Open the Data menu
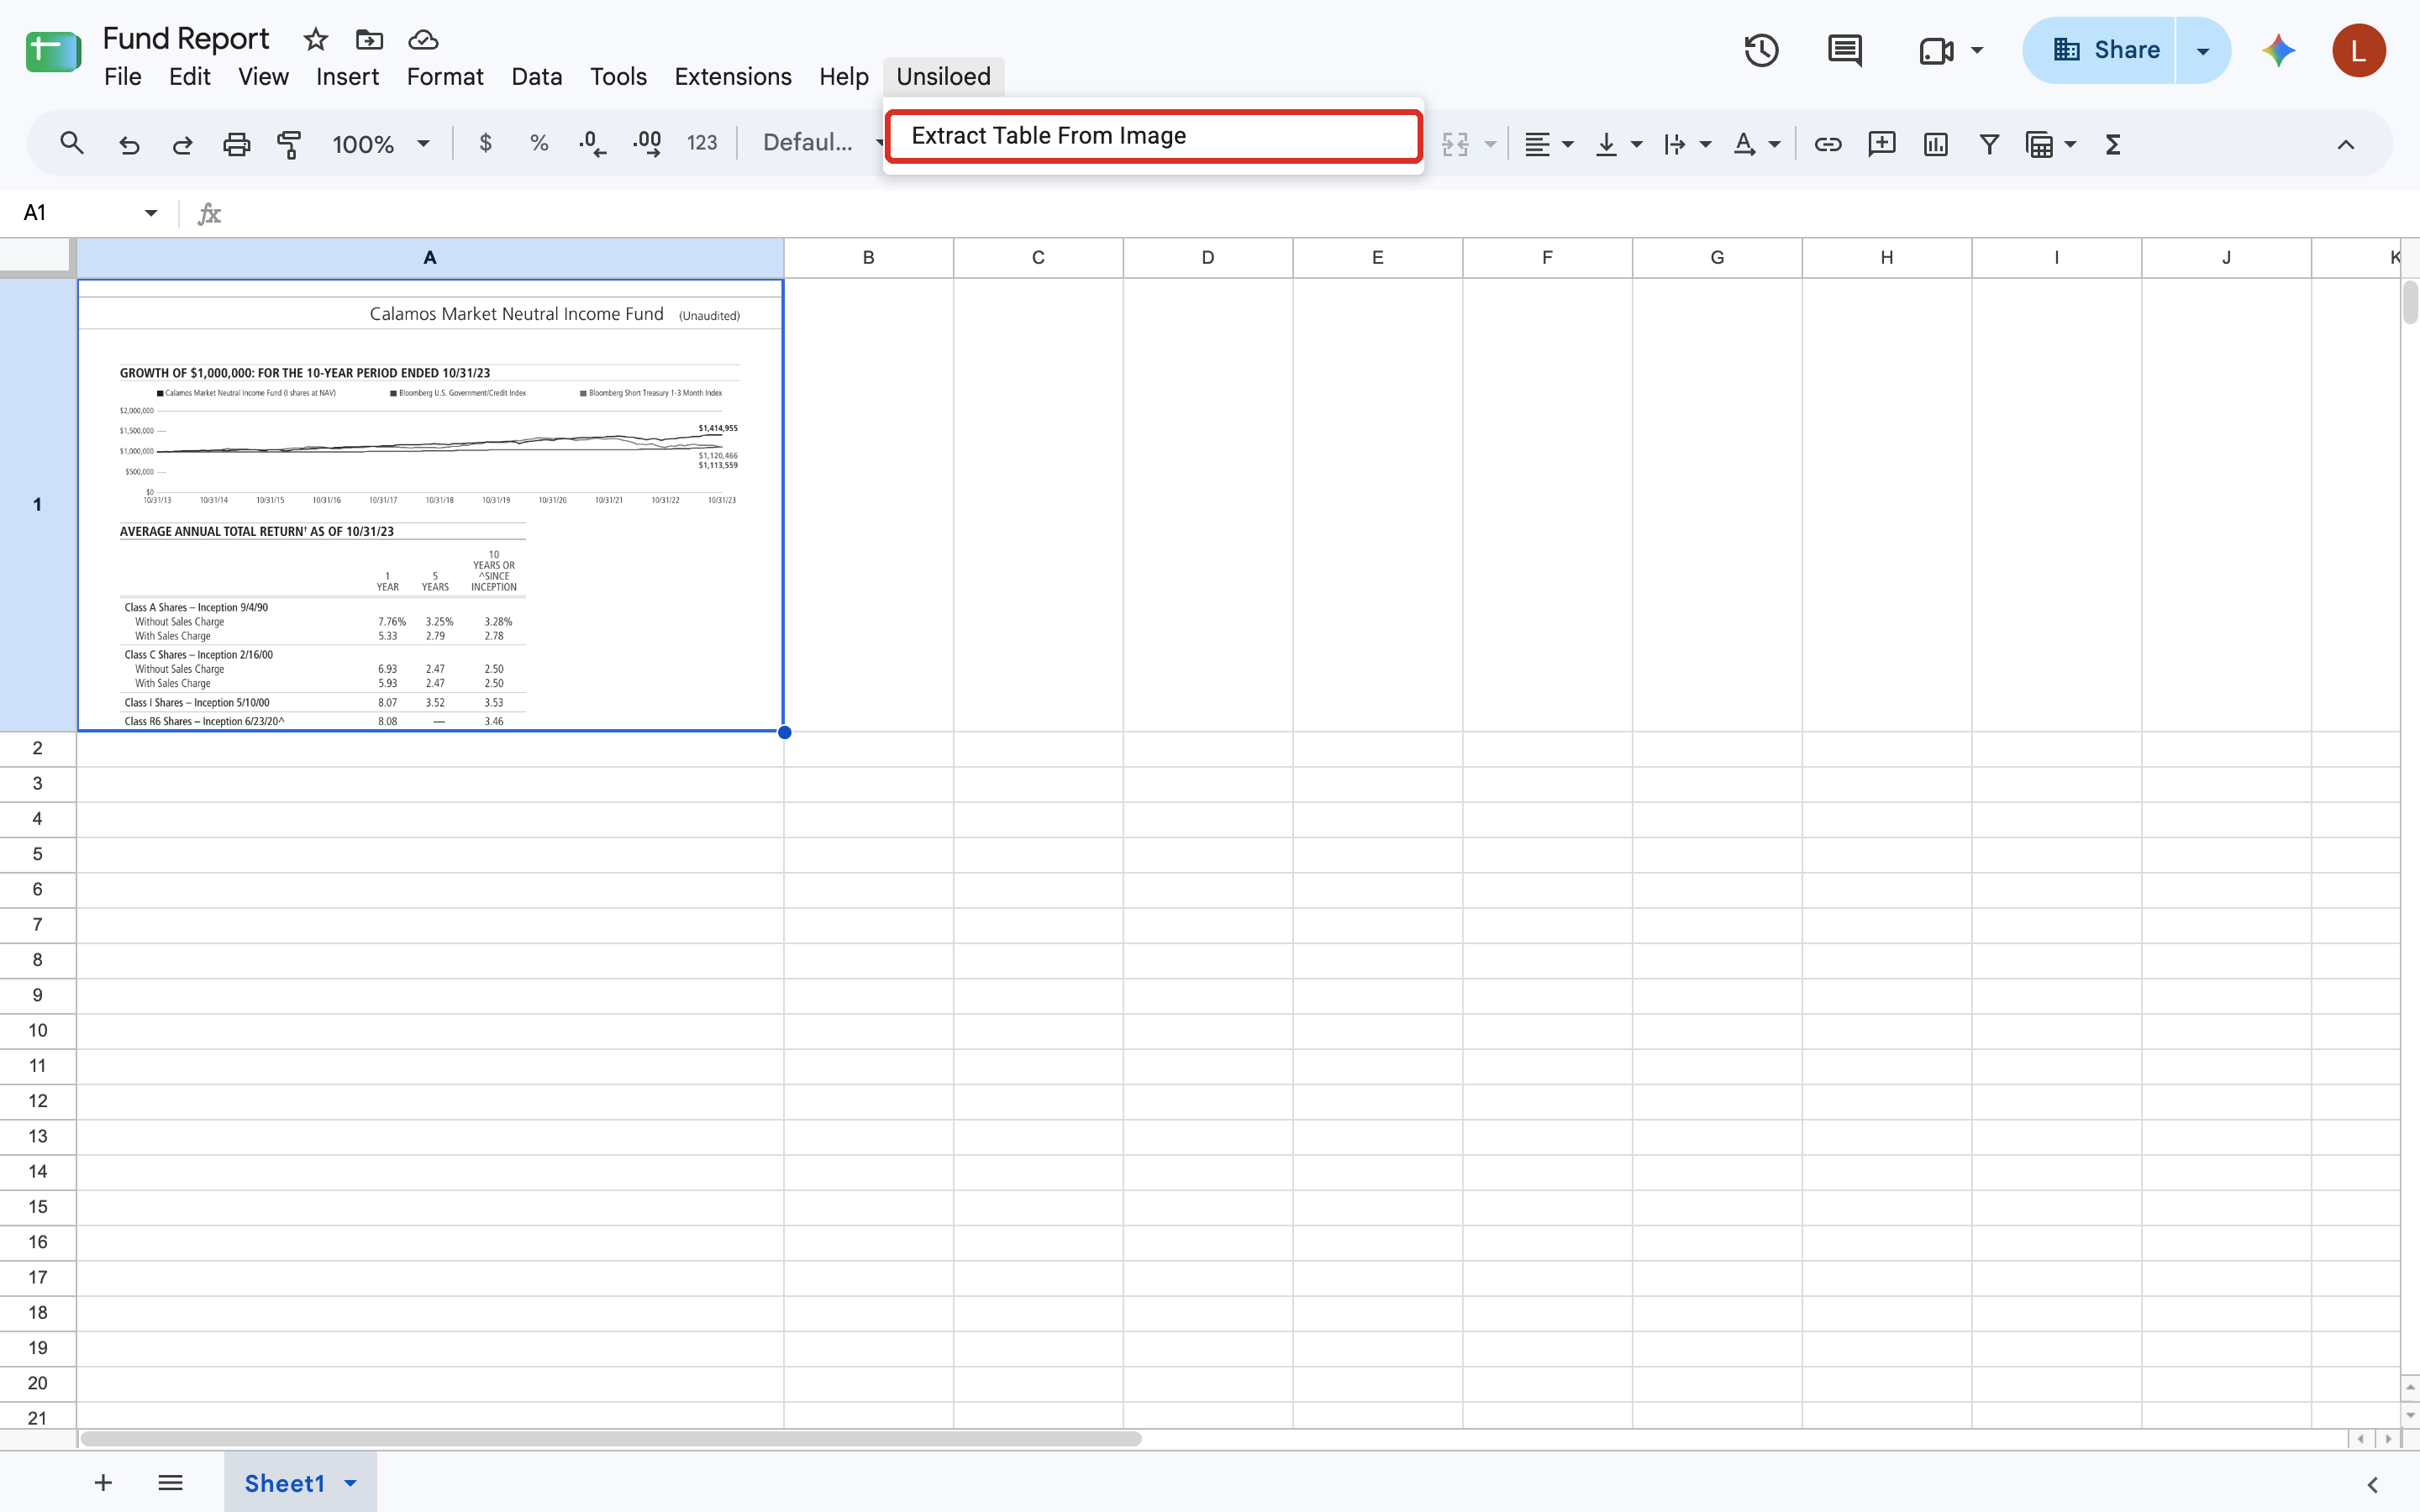Image resolution: width=2420 pixels, height=1512 pixels. (x=537, y=77)
